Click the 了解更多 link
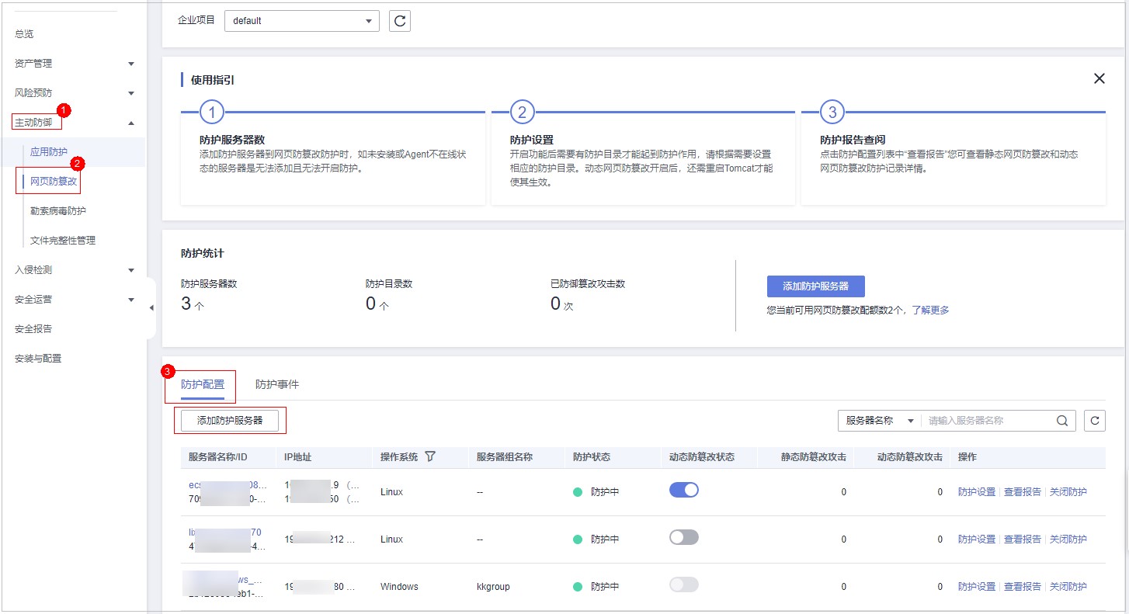The height and width of the screenshot is (614, 1129). (x=930, y=310)
